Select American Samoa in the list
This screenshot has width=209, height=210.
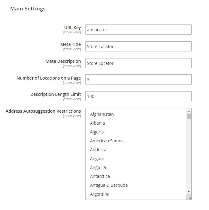point(107,141)
